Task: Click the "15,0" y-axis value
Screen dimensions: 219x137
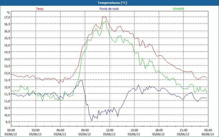Action: pyautogui.click(x=7, y=45)
